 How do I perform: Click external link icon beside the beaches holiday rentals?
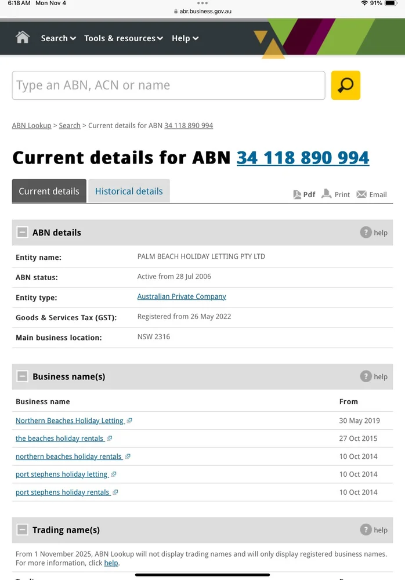point(109,438)
